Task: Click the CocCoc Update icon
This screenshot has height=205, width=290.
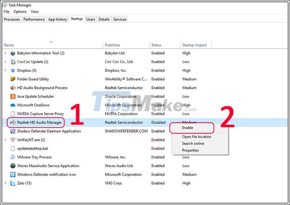Action: point(13,62)
